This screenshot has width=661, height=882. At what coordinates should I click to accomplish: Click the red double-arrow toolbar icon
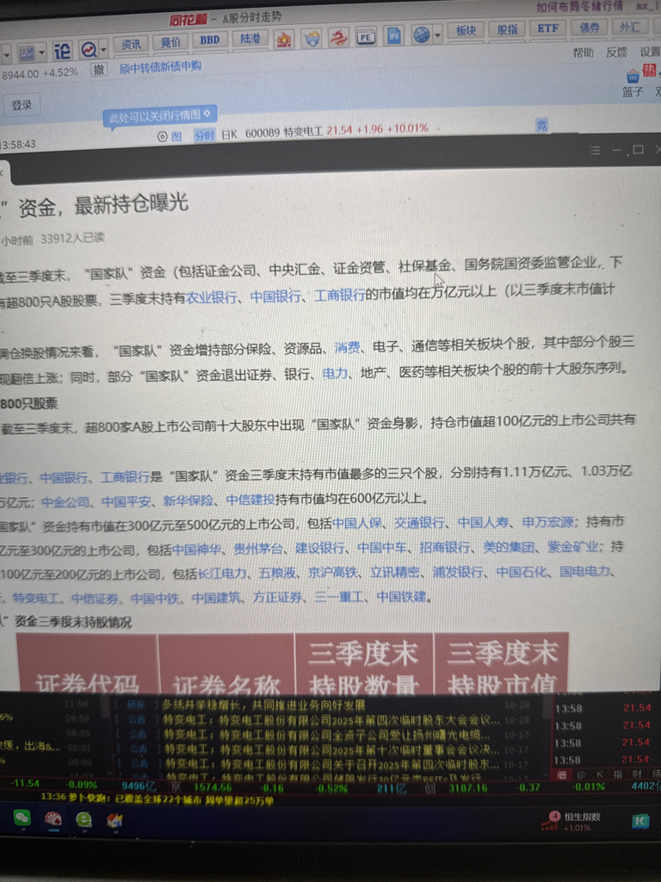tap(337, 38)
